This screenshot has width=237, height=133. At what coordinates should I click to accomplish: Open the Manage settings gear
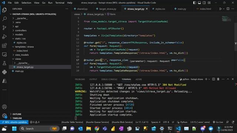4,116
